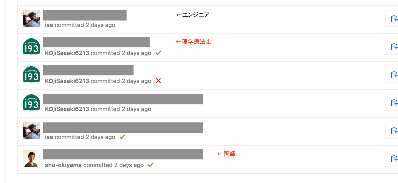Screen dimensions: 398x183
Task: Click green check on sho-okiyama's commit
Action: (151, 165)
